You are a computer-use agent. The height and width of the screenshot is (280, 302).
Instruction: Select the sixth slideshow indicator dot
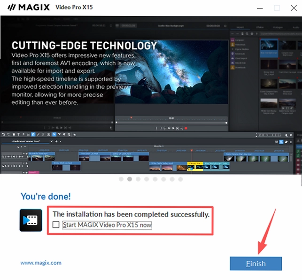click(x=163, y=179)
